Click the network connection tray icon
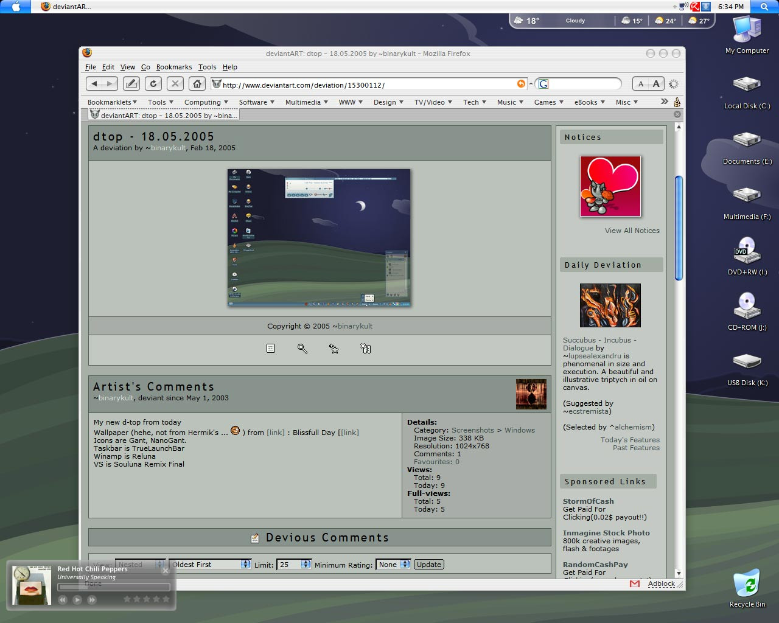The width and height of the screenshot is (779, 623). [x=683, y=7]
